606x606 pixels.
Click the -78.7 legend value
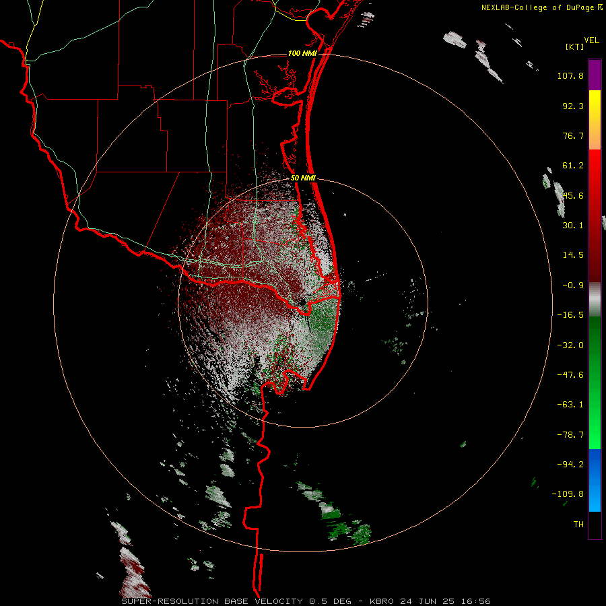570,435
